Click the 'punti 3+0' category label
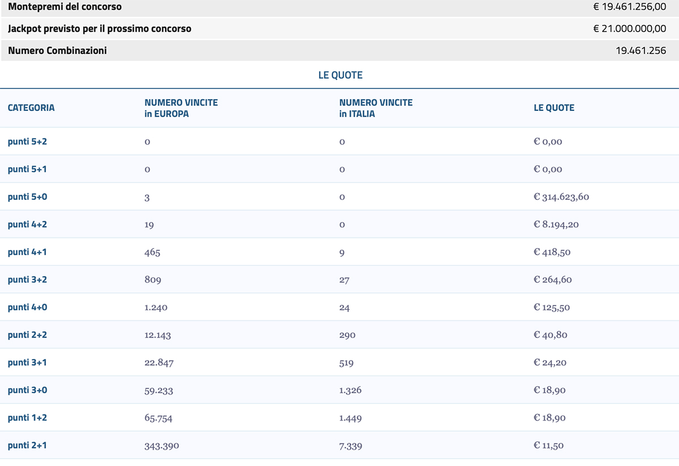679x466 pixels. (x=27, y=390)
